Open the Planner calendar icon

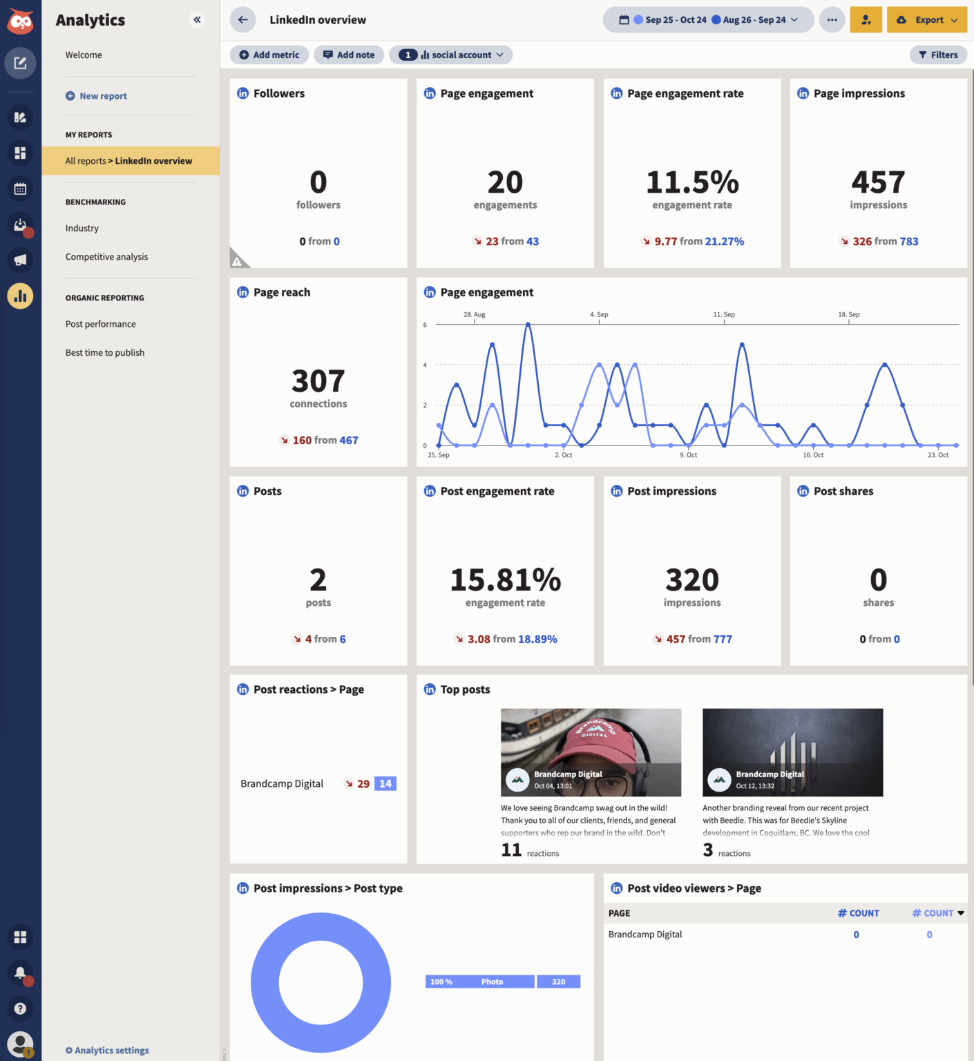click(x=21, y=189)
